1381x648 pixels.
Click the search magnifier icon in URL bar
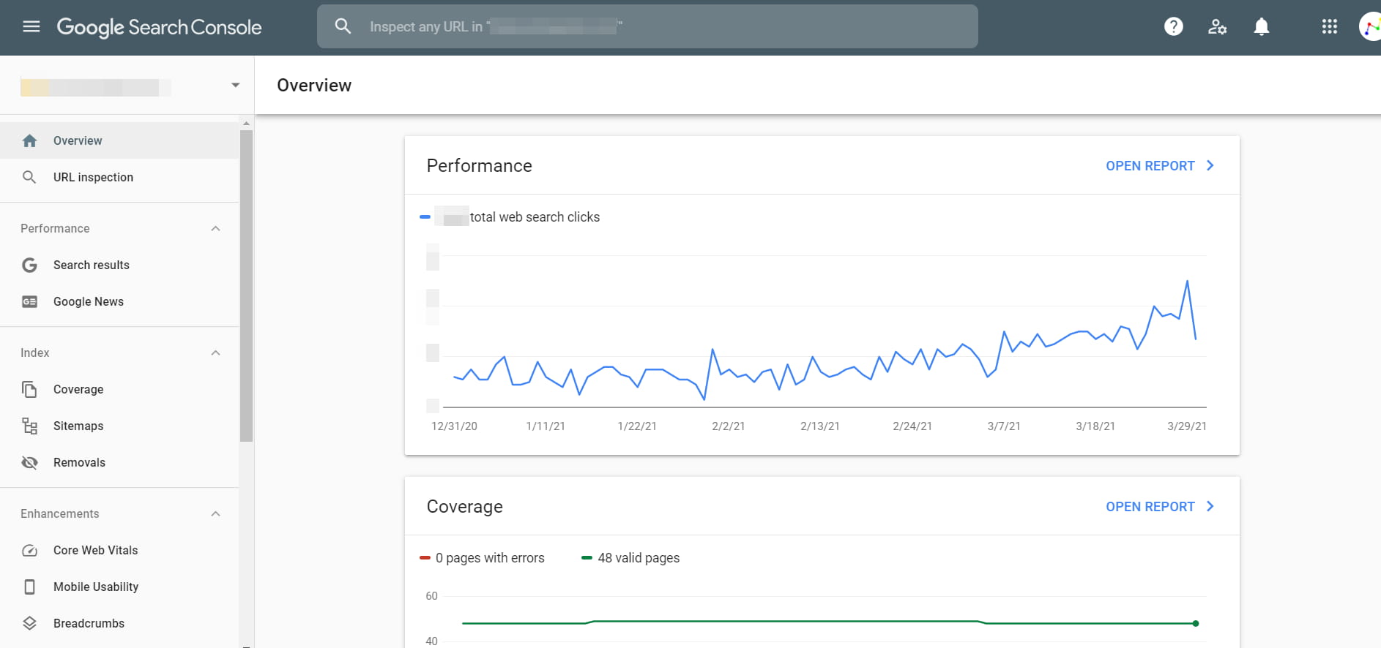point(343,26)
